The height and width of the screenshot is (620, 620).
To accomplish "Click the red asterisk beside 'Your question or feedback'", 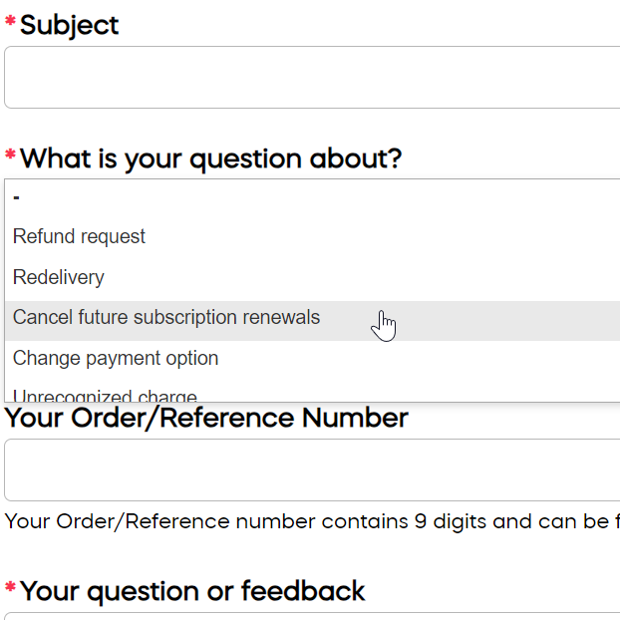I will [10, 586].
